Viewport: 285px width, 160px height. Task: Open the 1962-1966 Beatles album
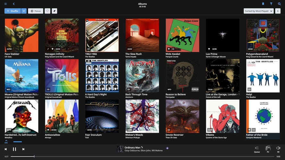pos(102,36)
